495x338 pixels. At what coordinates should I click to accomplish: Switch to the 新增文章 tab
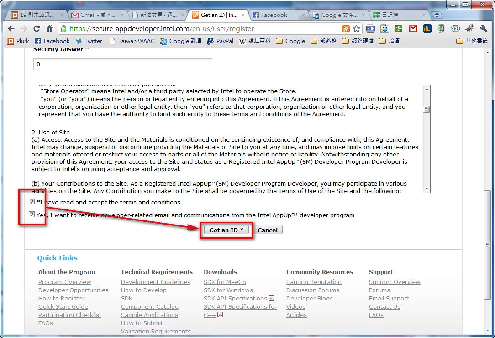tap(159, 15)
